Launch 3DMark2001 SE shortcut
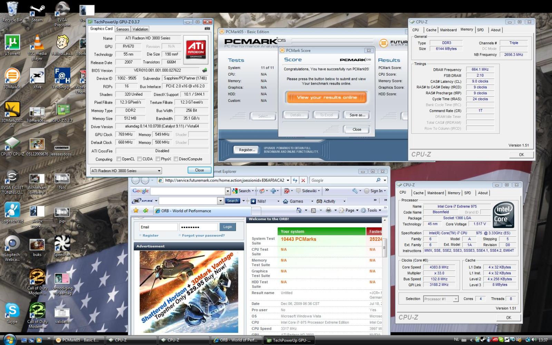The height and width of the screenshot is (345, 552). click(x=12, y=115)
